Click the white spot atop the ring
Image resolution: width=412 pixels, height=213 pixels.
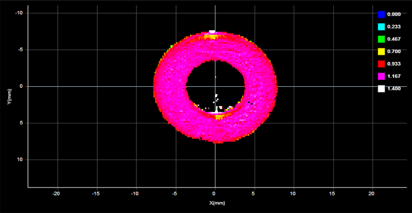(212, 32)
